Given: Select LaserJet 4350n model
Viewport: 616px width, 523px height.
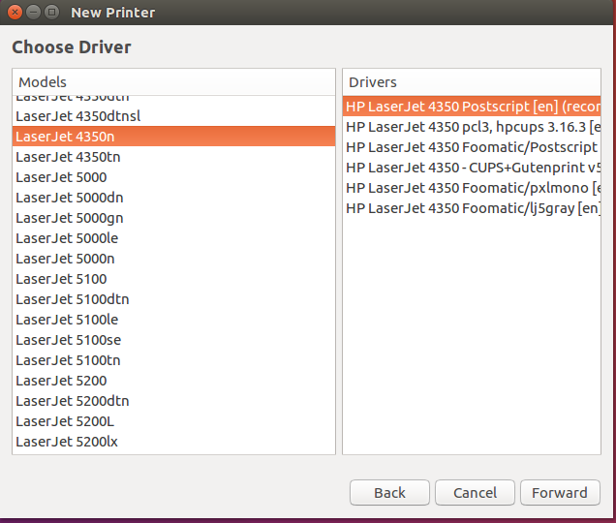Looking at the screenshot, I should click(x=173, y=137).
